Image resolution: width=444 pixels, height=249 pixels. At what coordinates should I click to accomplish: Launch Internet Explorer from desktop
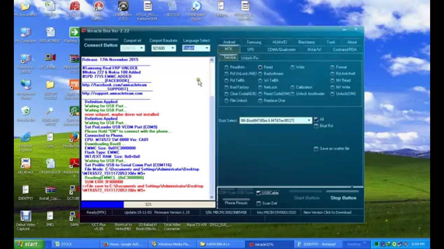tap(25, 142)
